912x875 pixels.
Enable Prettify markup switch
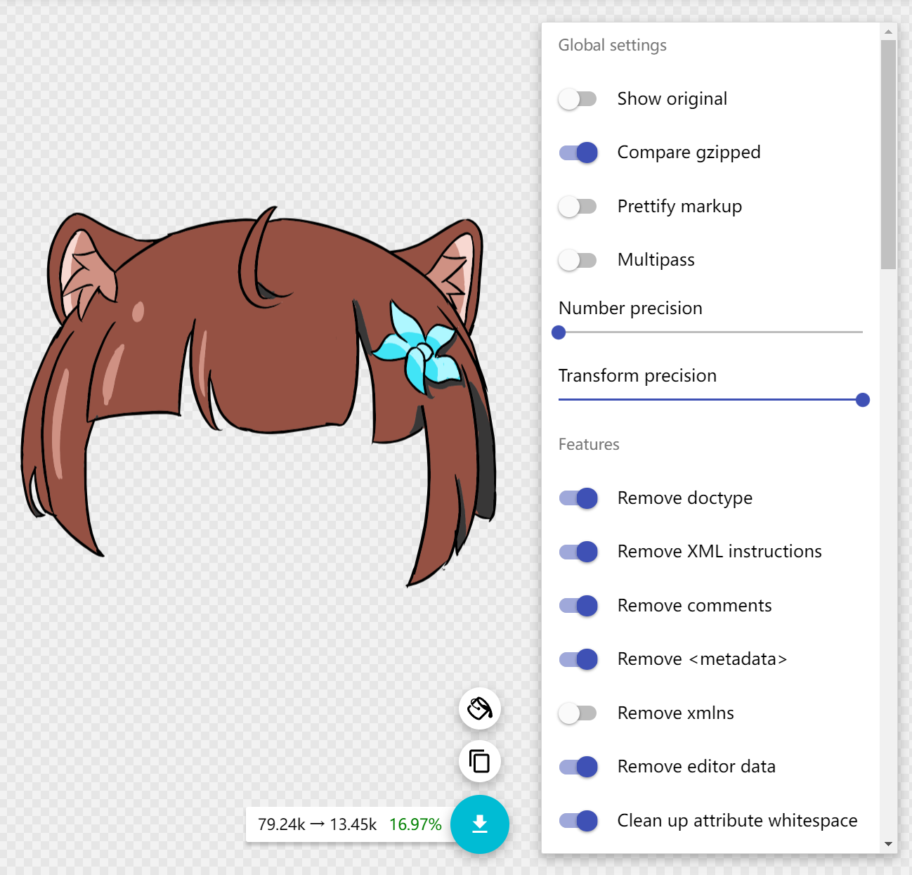click(578, 207)
